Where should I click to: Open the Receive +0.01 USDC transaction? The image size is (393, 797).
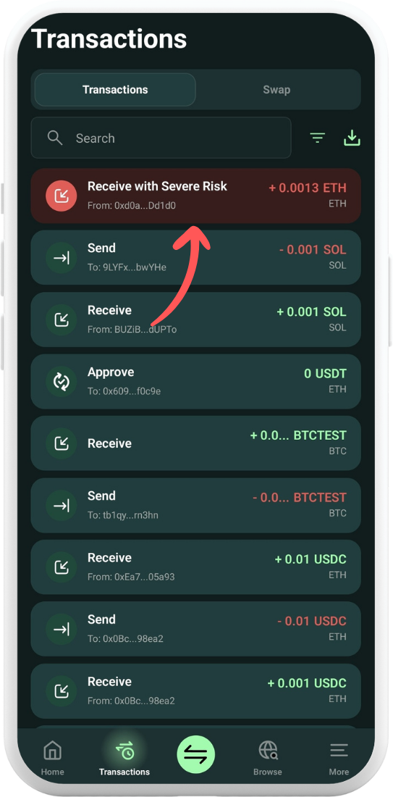(196, 567)
